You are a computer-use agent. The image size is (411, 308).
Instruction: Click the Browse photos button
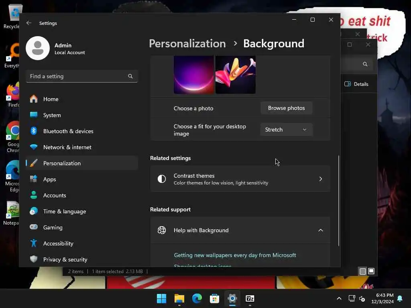pyautogui.click(x=286, y=108)
